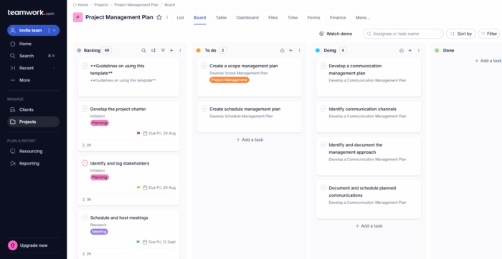Click the pink P project avatar
Image resolution: width=502 pixels, height=259 pixels.
pyautogui.click(x=77, y=17)
